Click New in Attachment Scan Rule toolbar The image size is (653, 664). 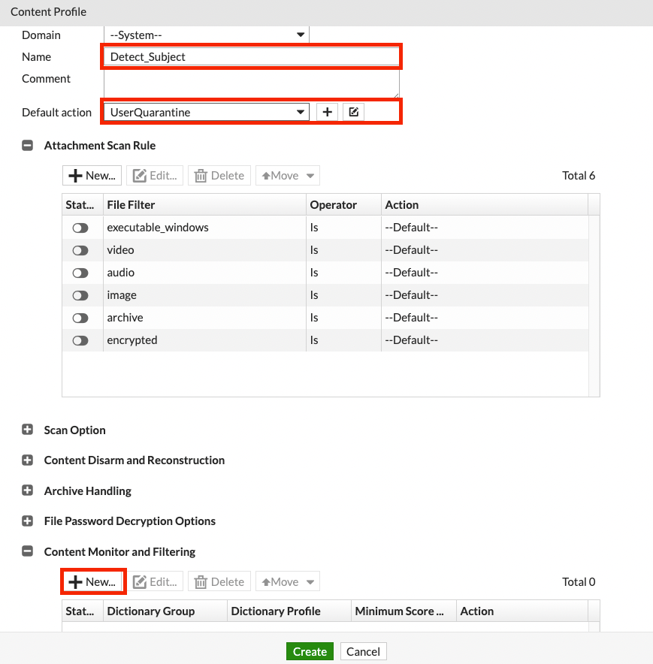(92, 176)
